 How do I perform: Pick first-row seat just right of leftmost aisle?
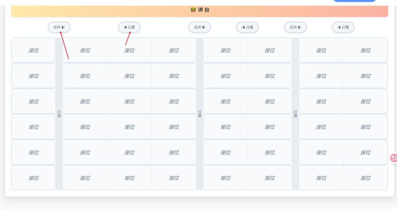[85, 50]
